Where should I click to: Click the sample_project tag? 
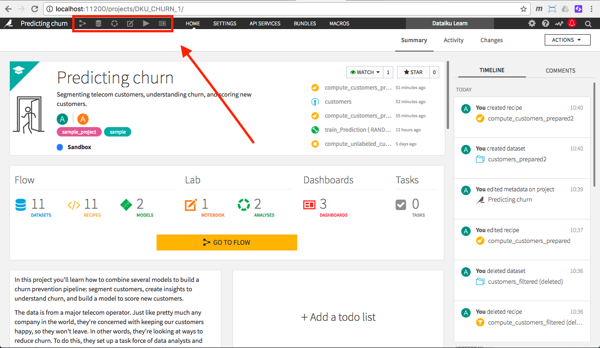coord(79,132)
